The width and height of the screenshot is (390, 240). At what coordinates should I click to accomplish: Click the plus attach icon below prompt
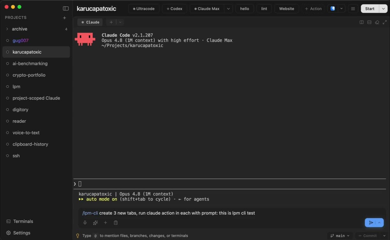tap(105, 223)
